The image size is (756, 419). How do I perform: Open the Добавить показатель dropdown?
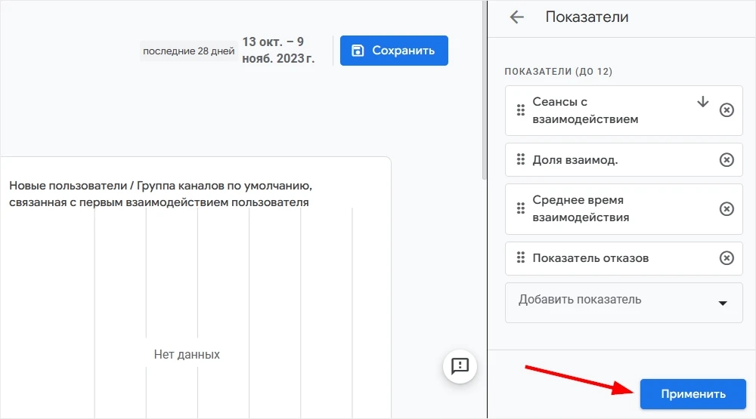pyautogui.click(x=624, y=303)
